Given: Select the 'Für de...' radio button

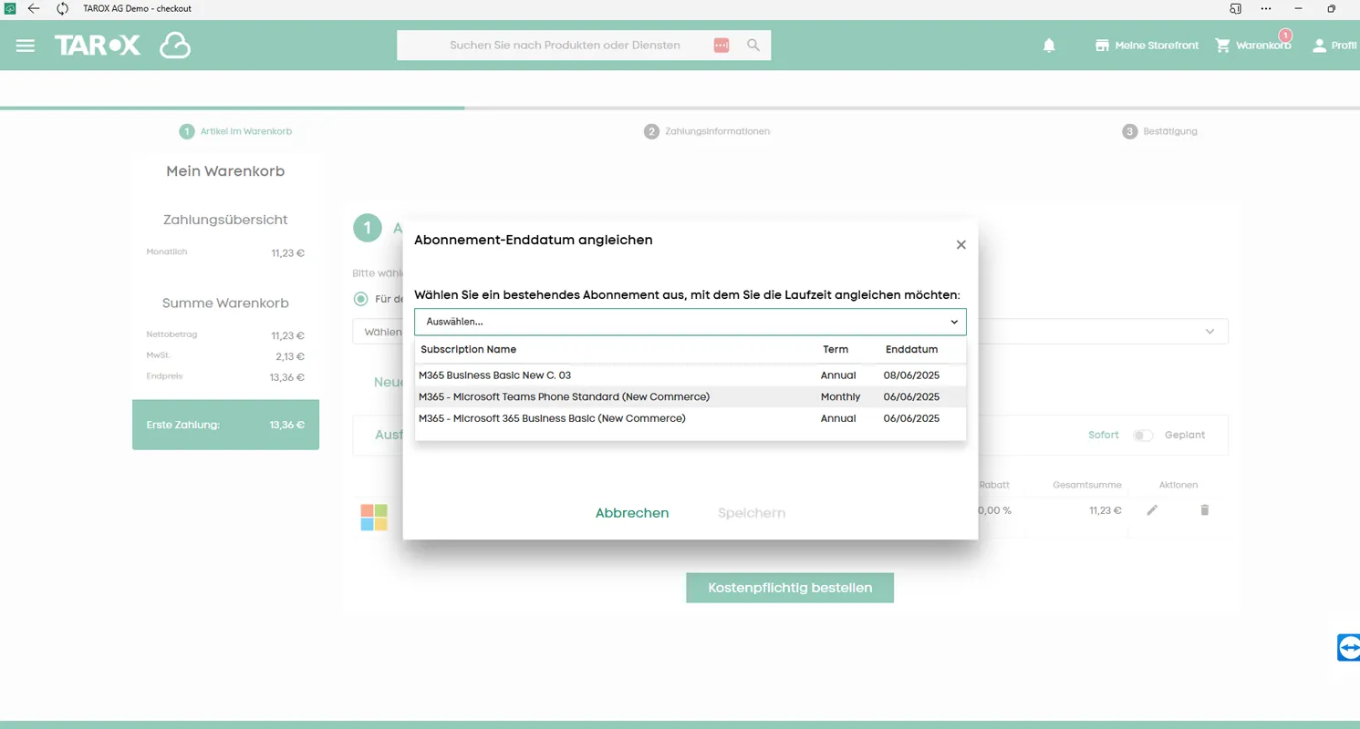Looking at the screenshot, I should tap(361, 299).
